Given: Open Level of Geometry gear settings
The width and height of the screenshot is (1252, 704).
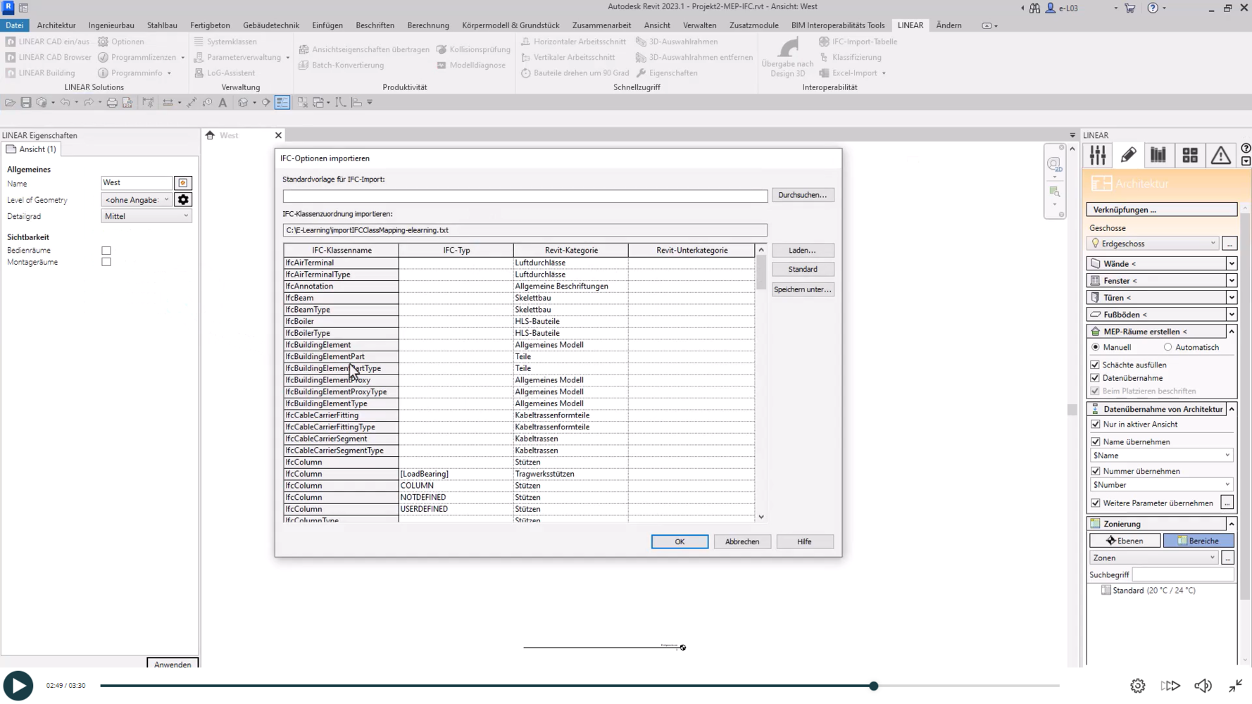Looking at the screenshot, I should click(x=183, y=200).
